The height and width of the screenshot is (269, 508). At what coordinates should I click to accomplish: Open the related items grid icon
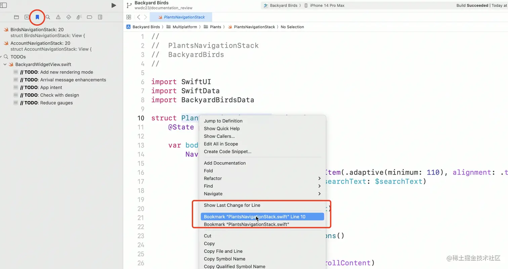pos(129,17)
